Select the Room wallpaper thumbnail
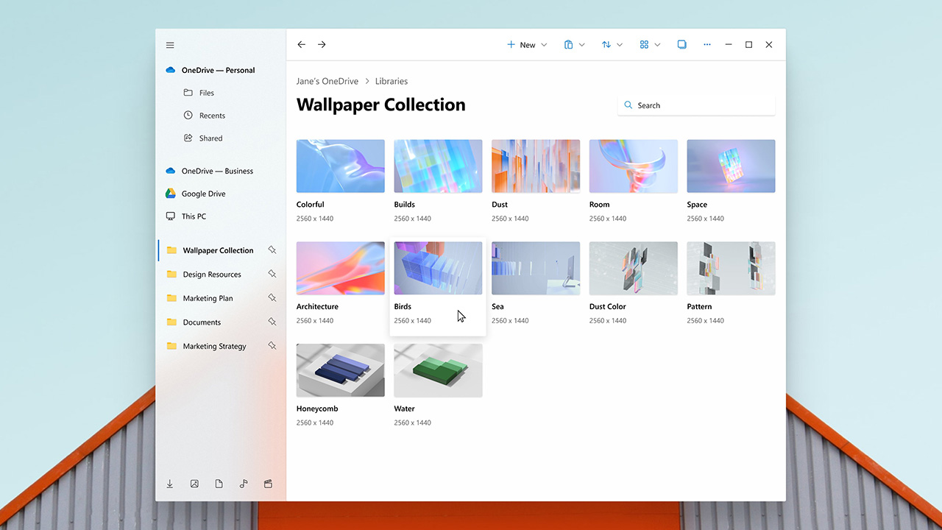This screenshot has width=942, height=530. pyautogui.click(x=633, y=166)
